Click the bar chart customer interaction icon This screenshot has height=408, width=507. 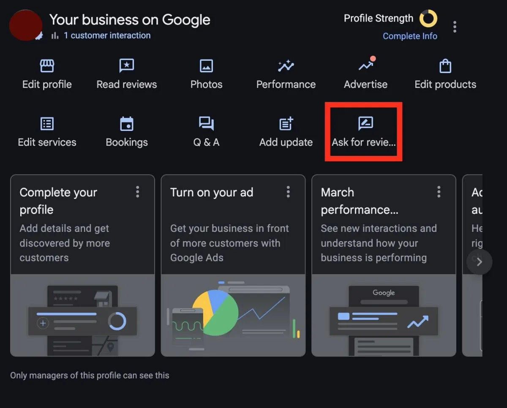pyautogui.click(x=55, y=35)
